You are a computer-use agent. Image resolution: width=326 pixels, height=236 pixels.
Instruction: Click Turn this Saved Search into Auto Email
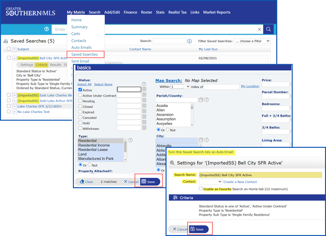point(200,152)
